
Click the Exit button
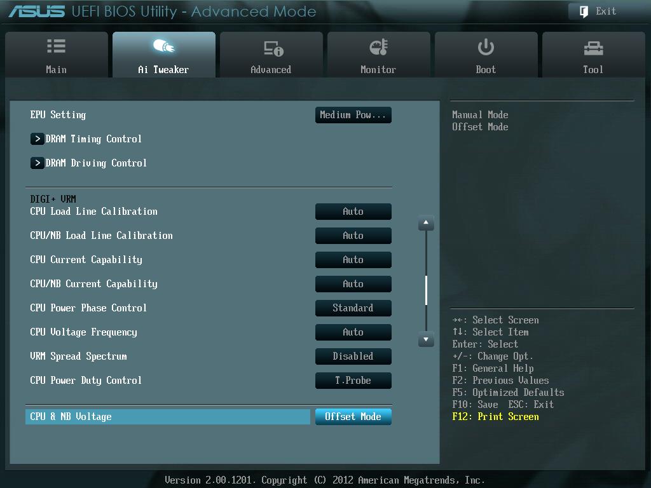(x=606, y=11)
